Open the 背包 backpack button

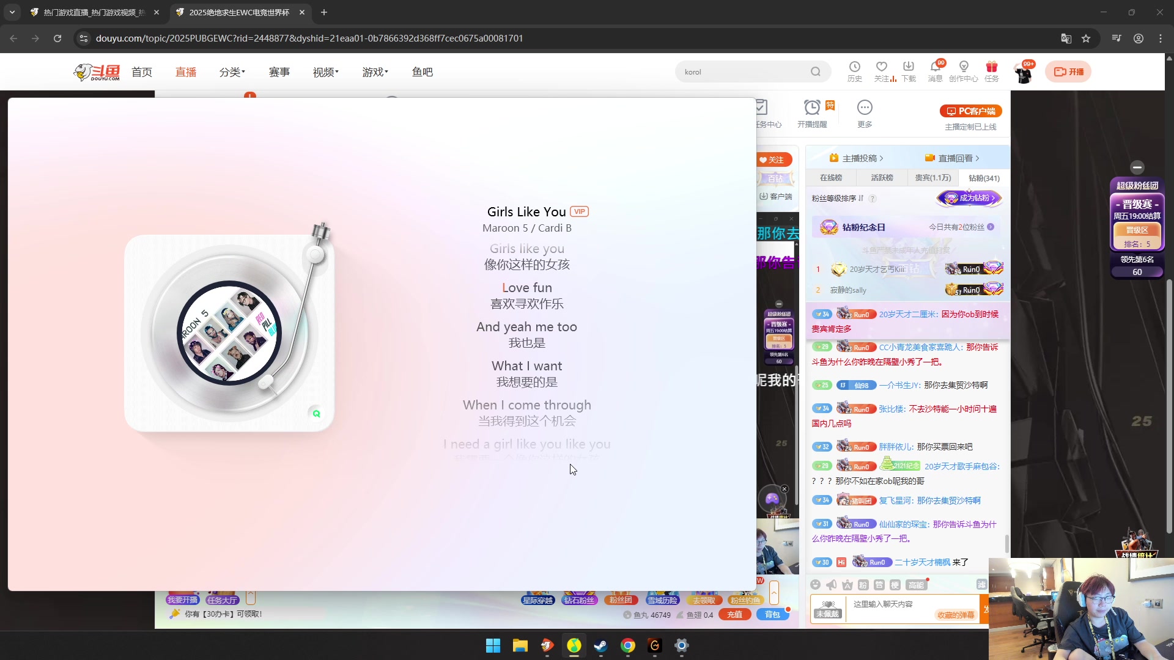tap(772, 615)
